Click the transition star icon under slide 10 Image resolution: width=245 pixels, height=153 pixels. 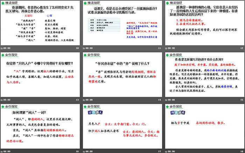2,48
